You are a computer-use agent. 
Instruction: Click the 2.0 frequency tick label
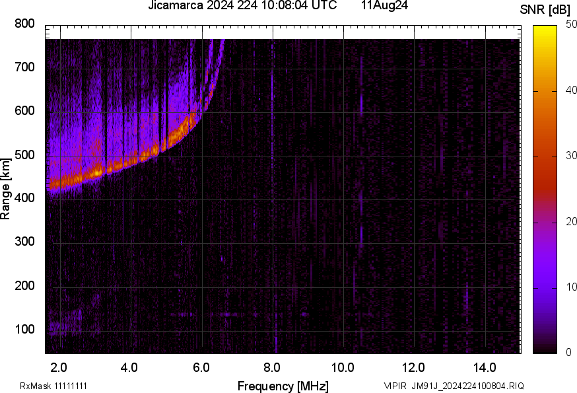59,367
